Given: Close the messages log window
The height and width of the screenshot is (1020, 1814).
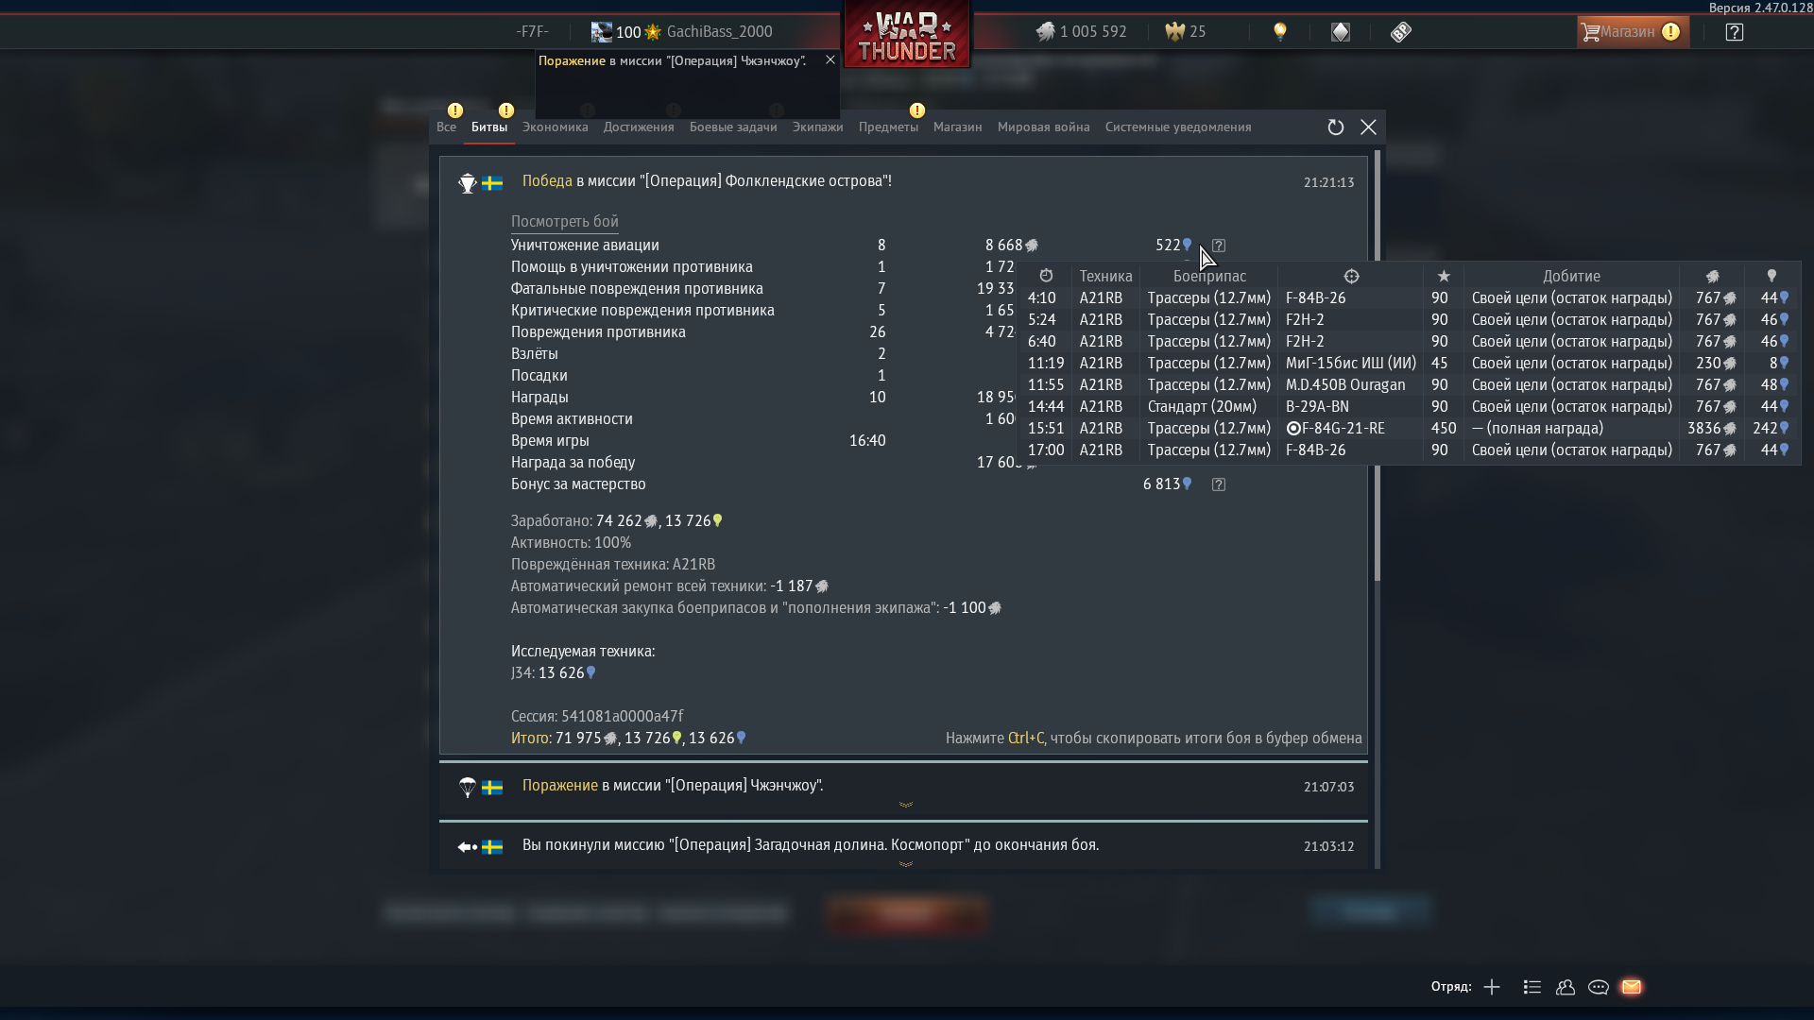Looking at the screenshot, I should tap(1368, 127).
